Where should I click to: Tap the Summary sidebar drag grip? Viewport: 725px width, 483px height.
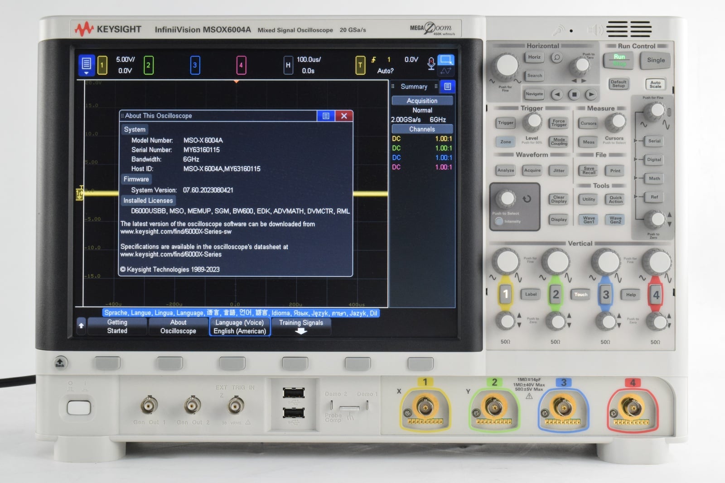(x=393, y=86)
